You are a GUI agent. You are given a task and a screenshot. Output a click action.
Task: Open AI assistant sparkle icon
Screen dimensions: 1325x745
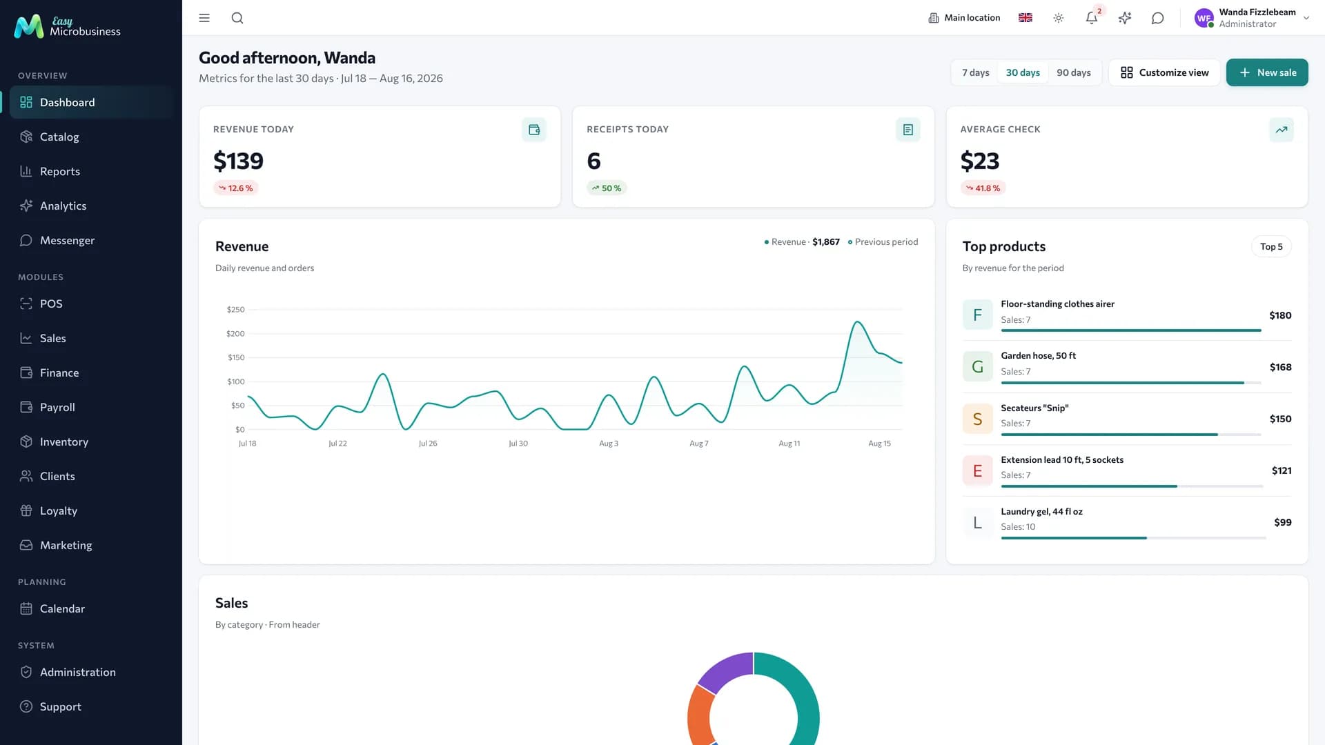pos(1125,18)
